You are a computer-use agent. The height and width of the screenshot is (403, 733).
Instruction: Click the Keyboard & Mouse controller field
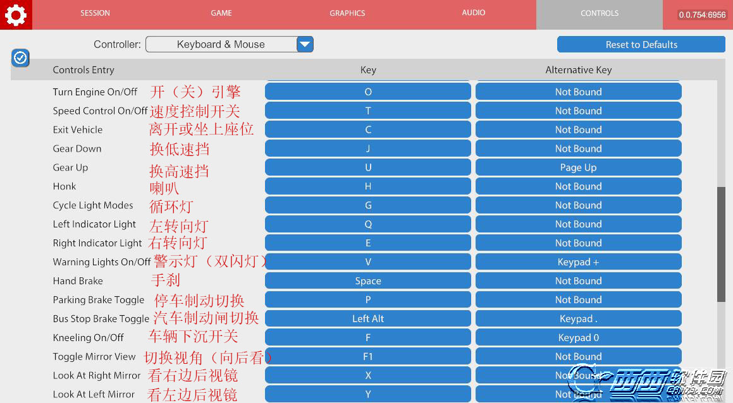pyautogui.click(x=221, y=44)
